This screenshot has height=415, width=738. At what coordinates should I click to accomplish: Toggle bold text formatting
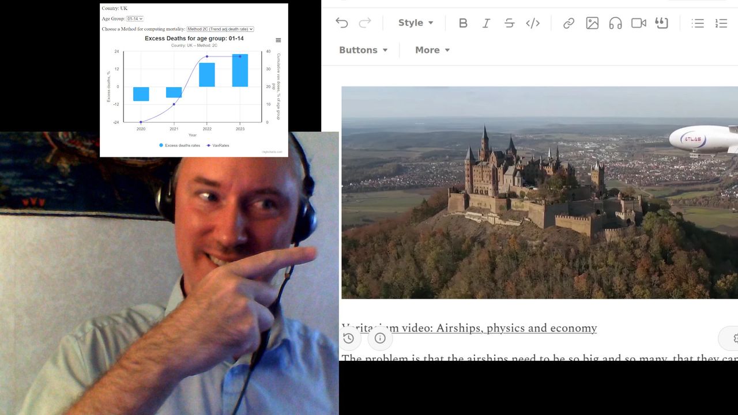(463, 23)
